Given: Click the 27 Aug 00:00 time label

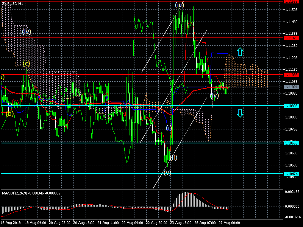Looking at the screenshot, I should click(229, 223).
